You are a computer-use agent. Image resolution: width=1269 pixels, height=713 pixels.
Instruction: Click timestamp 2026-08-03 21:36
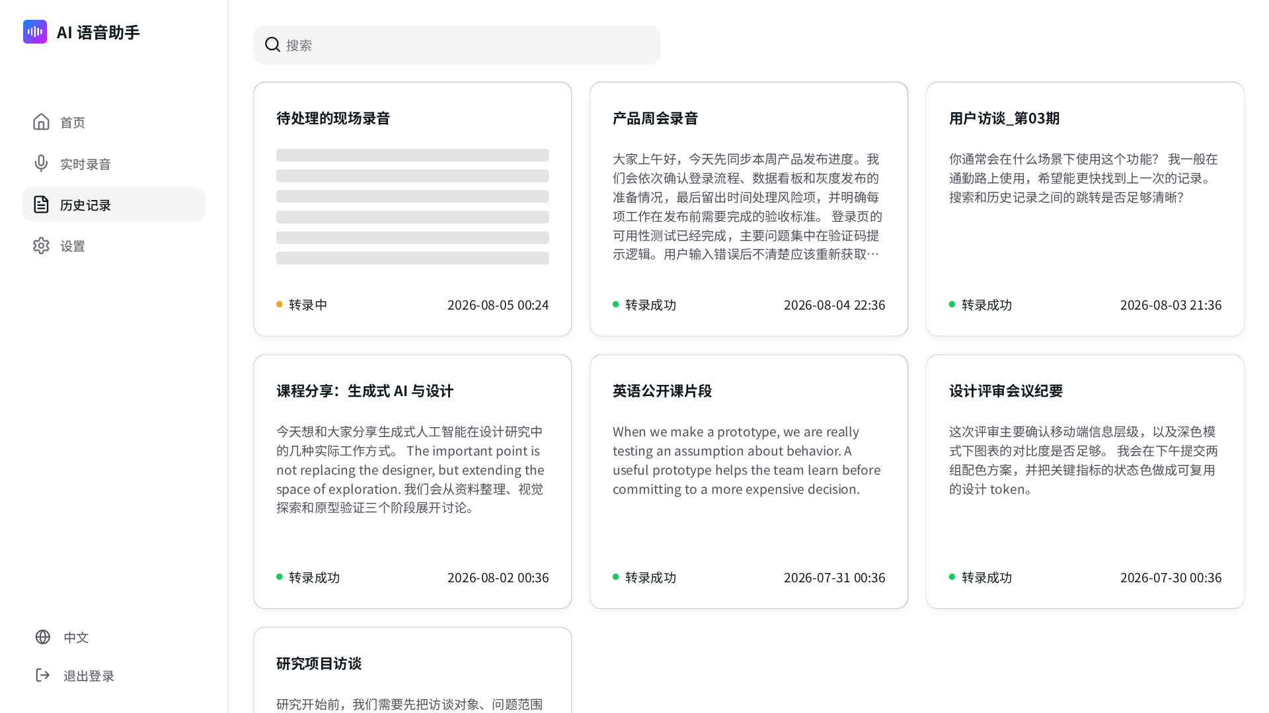click(1171, 304)
